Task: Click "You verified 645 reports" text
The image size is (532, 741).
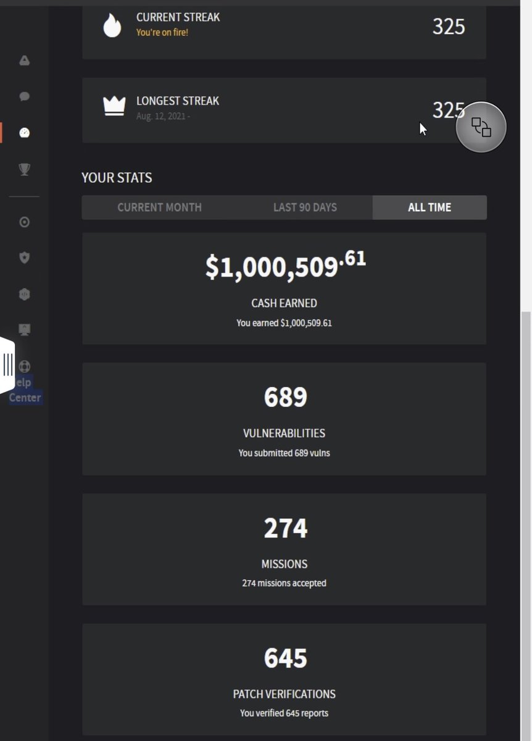Action: coord(284,713)
